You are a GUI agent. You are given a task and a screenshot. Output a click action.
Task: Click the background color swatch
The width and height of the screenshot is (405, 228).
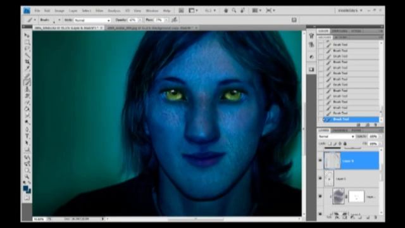coord(28,191)
